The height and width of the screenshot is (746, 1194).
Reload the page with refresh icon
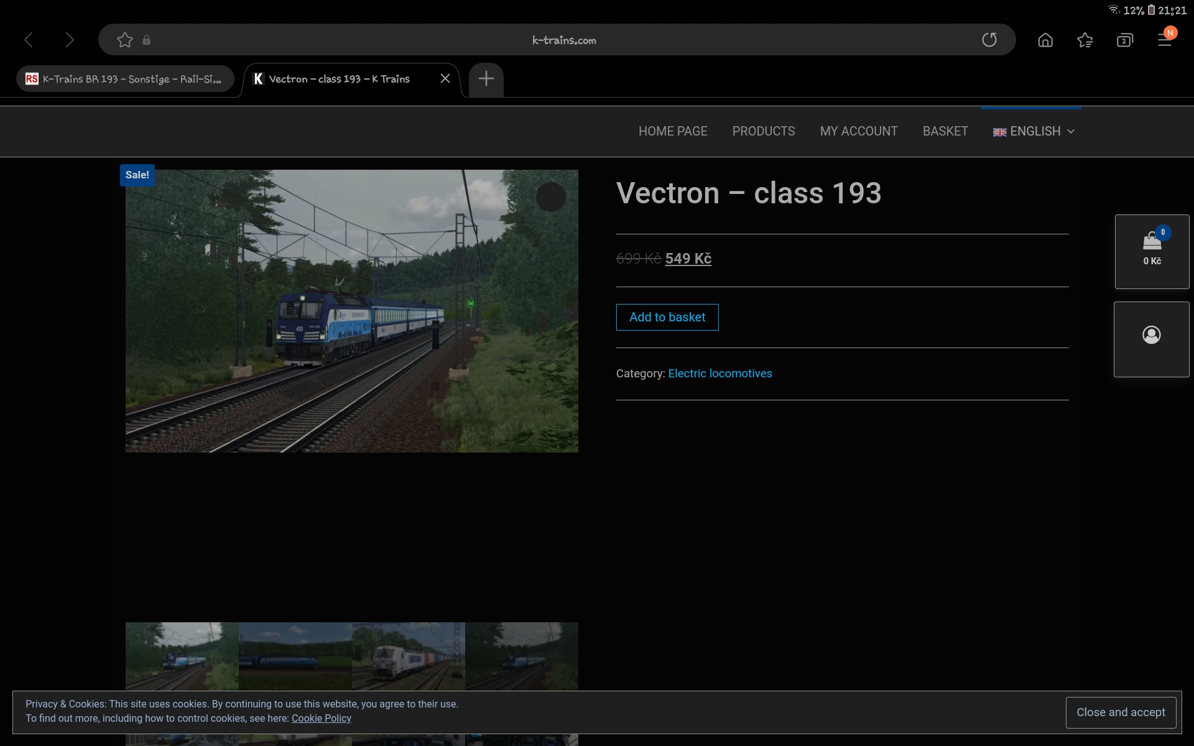pos(989,40)
